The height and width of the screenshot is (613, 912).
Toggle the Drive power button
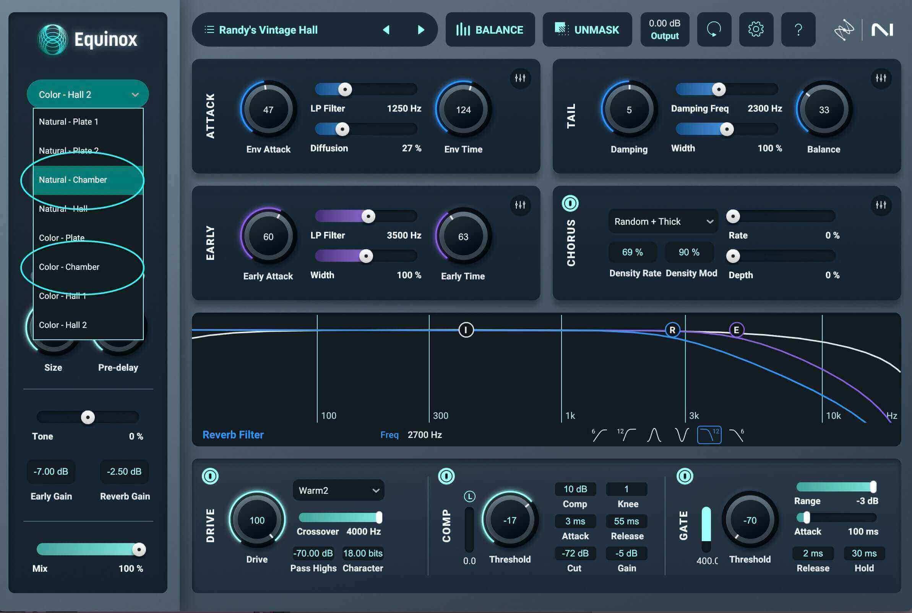(210, 476)
